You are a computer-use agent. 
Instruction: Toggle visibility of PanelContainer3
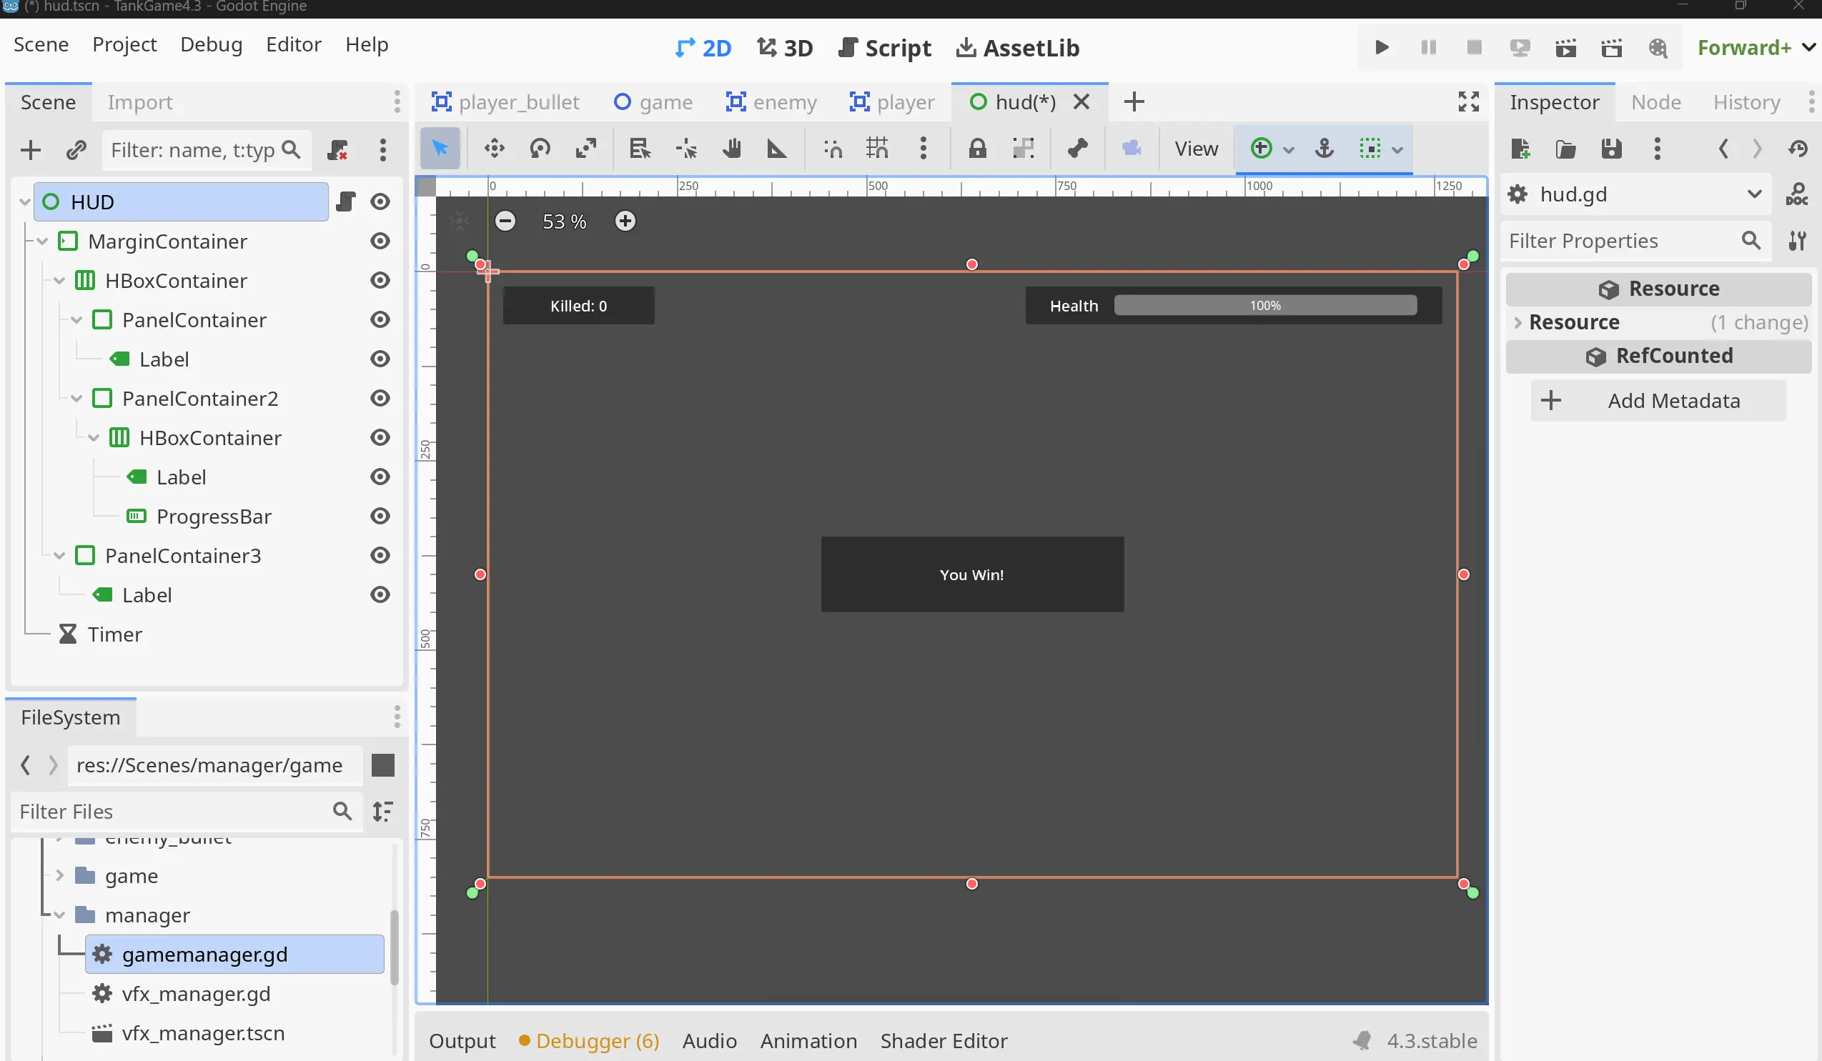point(380,555)
